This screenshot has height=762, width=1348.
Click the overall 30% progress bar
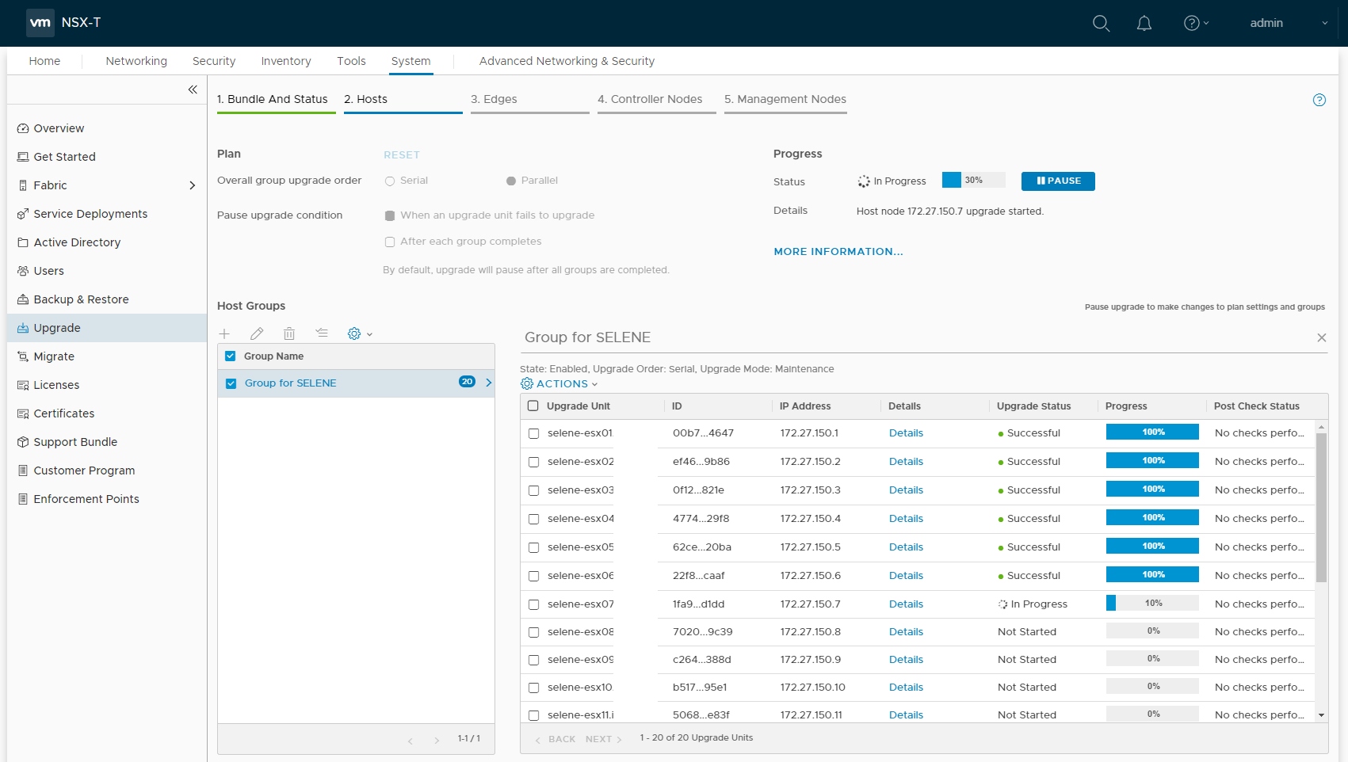click(x=973, y=180)
